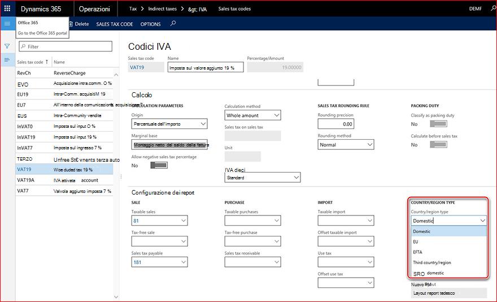
Task: Click Rounding precision field
Action: click(335, 124)
